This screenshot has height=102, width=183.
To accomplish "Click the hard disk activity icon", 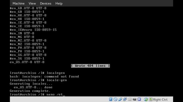I will (111, 99).
